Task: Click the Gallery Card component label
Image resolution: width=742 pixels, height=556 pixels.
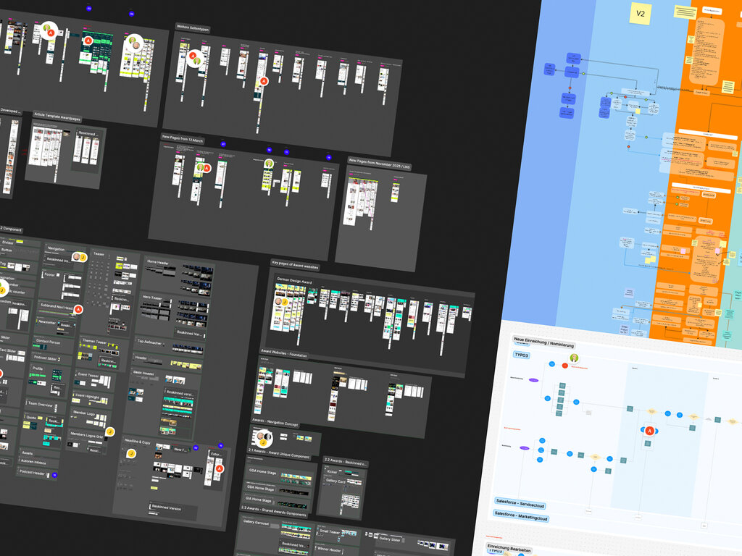Action: pos(335,481)
